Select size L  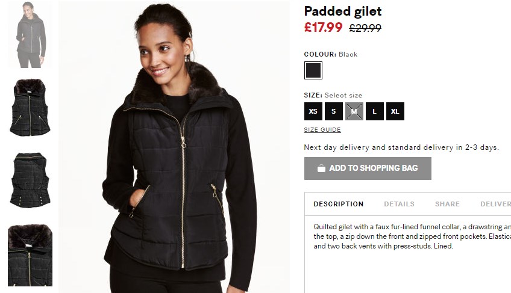pos(375,111)
